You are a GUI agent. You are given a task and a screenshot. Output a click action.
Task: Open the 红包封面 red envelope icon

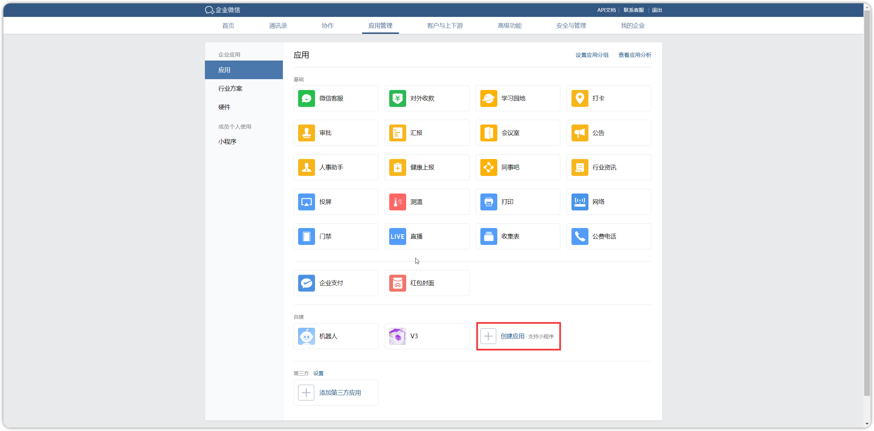pyautogui.click(x=397, y=283)
